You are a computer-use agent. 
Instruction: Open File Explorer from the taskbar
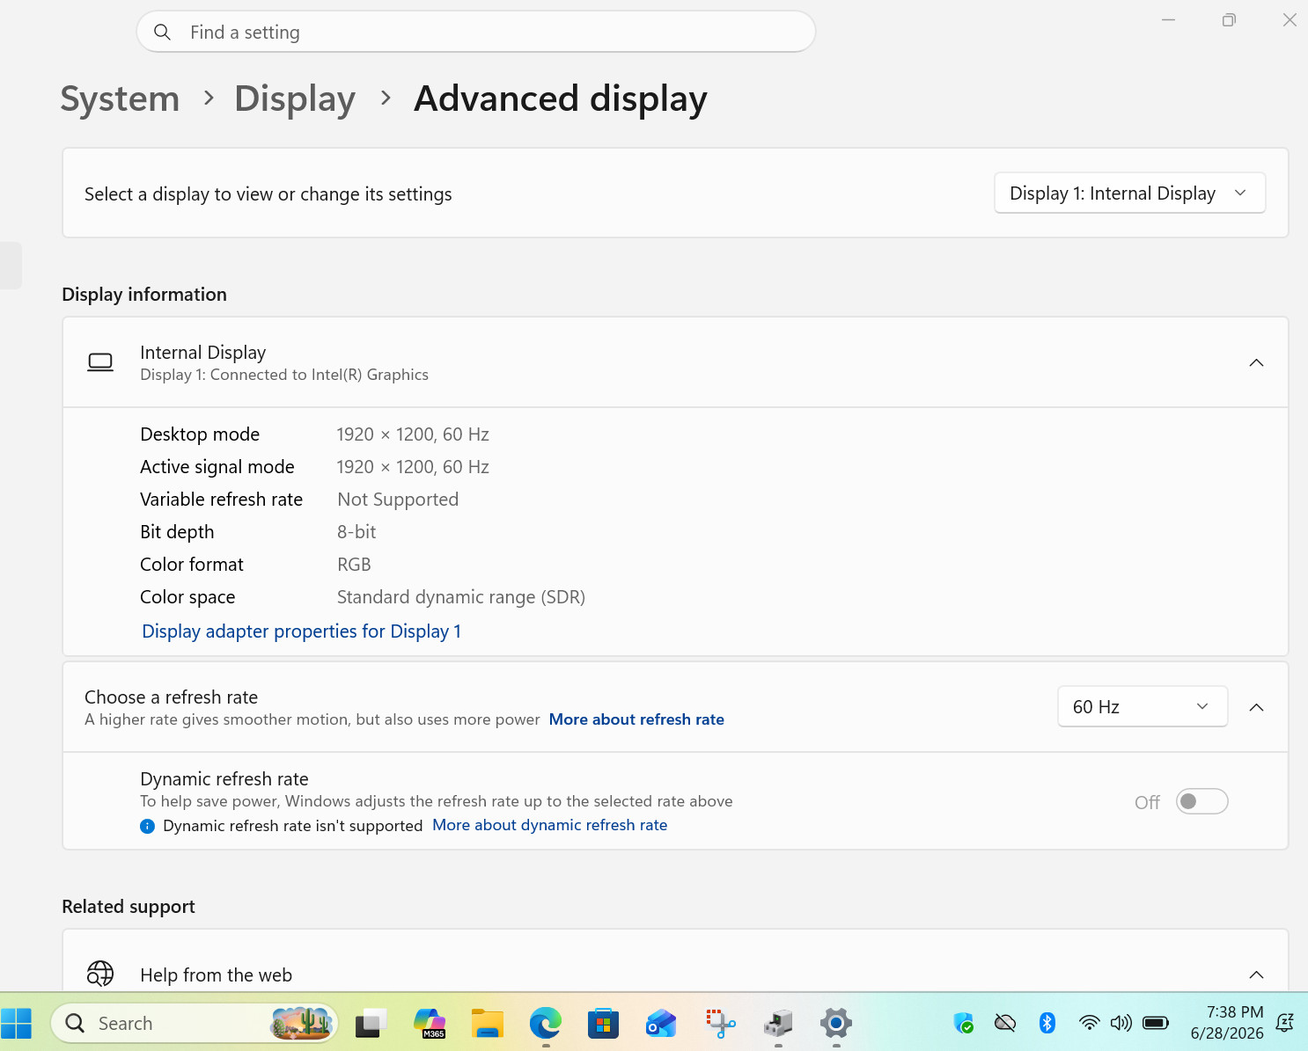coord(487,1023)
